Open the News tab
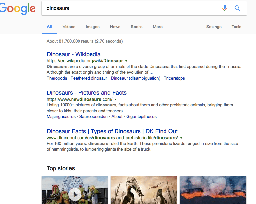The width and height of the screenshot is (256, 204). [x=115, y=27]
